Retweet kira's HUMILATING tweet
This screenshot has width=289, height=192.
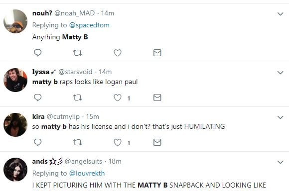pos(77,142)
